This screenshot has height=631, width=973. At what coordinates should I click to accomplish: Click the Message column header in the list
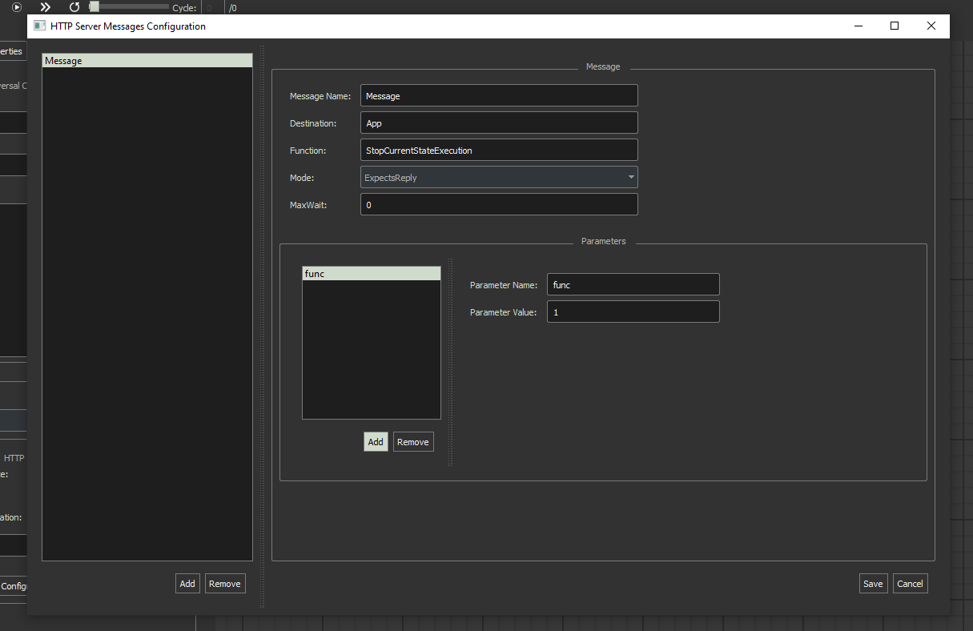pos(147,60)
